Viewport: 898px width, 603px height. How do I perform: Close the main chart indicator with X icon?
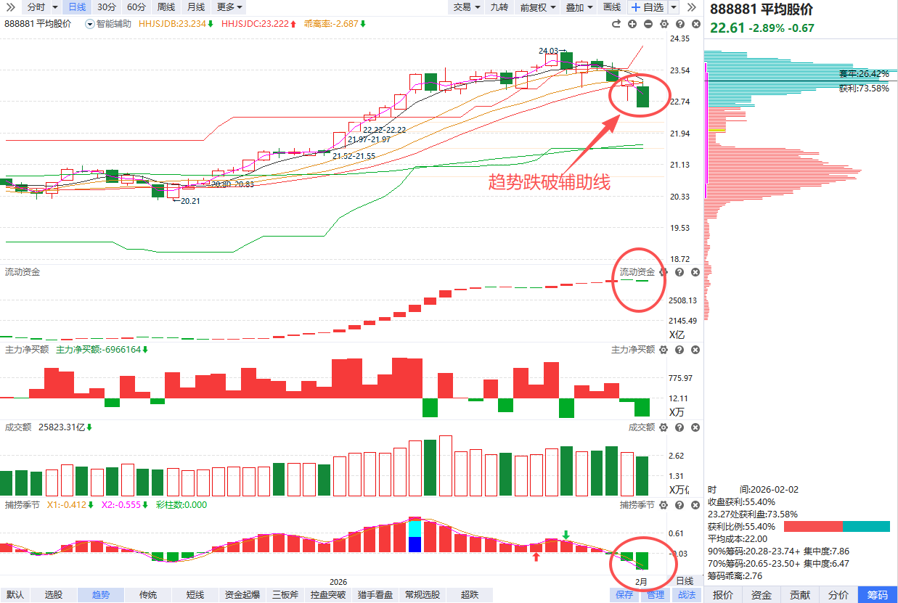(x=695, y=24)
